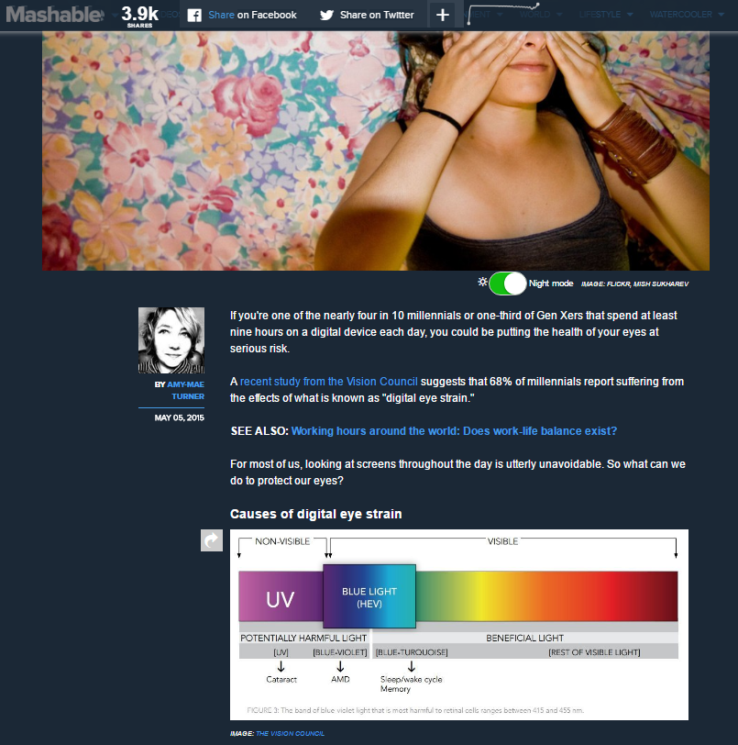Share the article on Twitter

(x=369, y=14)
